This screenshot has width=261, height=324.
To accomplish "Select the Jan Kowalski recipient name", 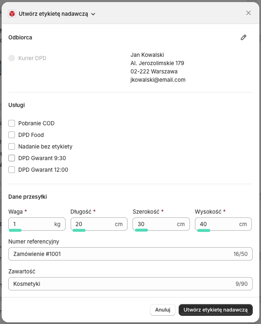I will (x=147, y=55).
